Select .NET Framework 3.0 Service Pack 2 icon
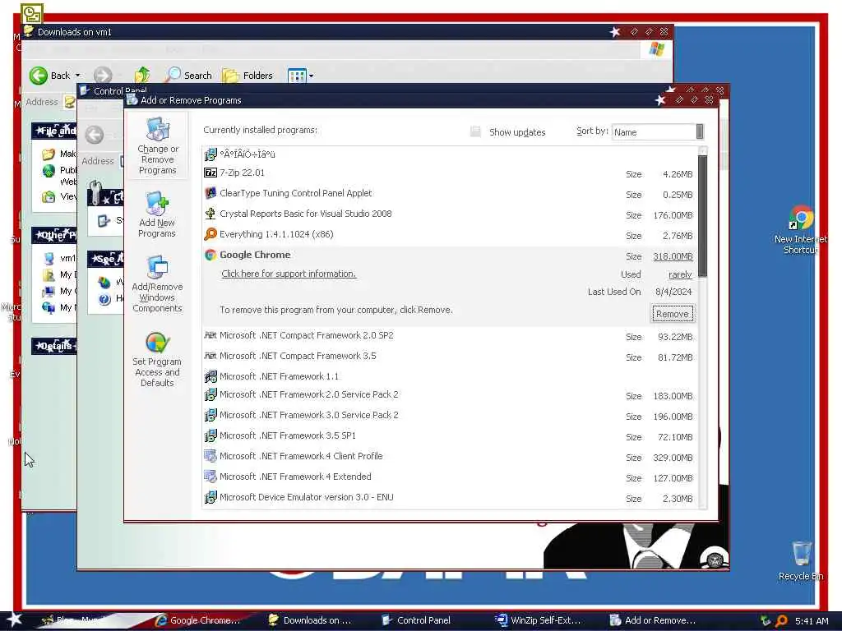Screen dimensions: 842x631 [x=210, y=415]
